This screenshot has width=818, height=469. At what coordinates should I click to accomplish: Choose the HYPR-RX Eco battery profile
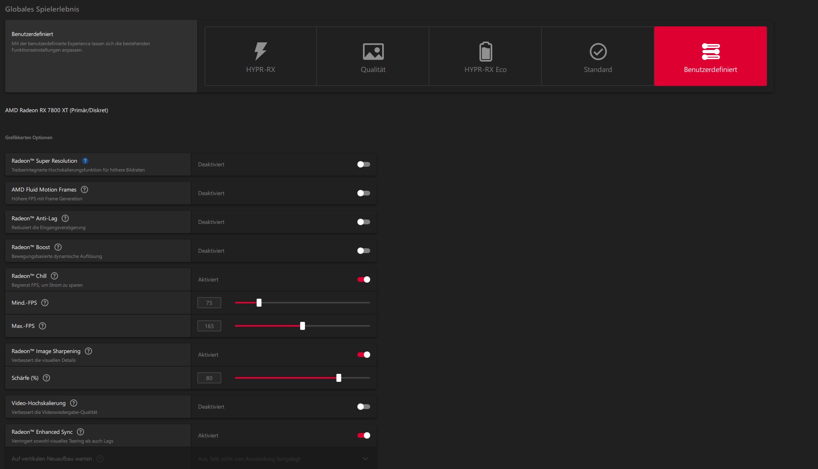(485, 56)
